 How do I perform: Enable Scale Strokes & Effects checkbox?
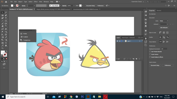point(150,57)
